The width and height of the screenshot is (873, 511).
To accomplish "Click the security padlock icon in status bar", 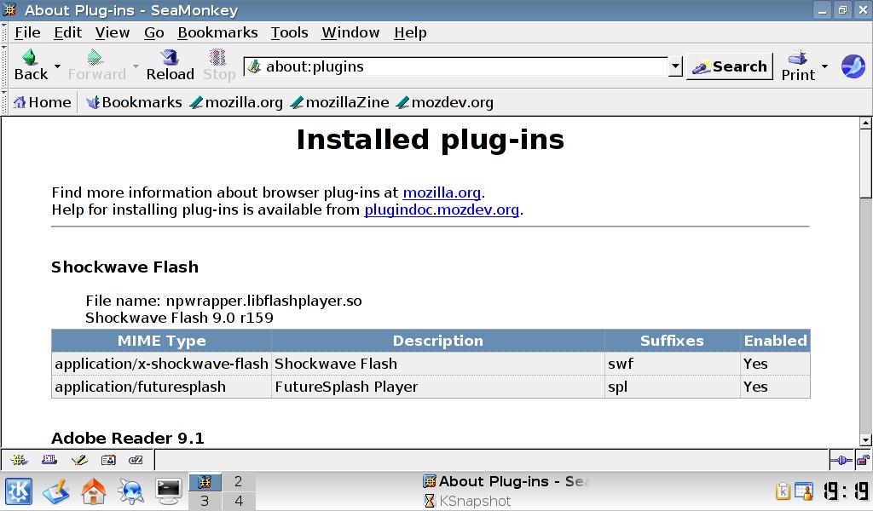I will pyautogui.click(x=862, y=460).
